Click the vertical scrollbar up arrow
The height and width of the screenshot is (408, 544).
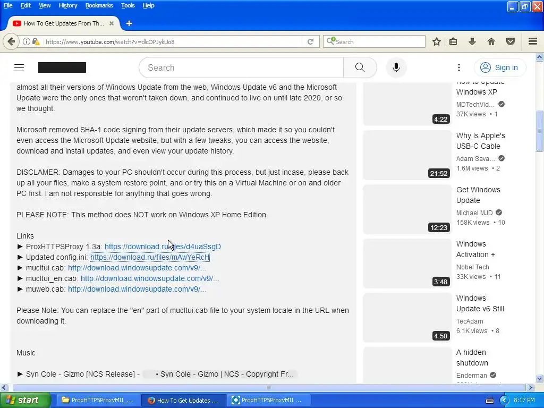tap(540, 57)
